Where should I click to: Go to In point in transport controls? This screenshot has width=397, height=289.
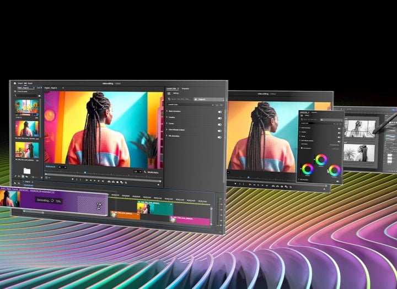pos(87,180)
